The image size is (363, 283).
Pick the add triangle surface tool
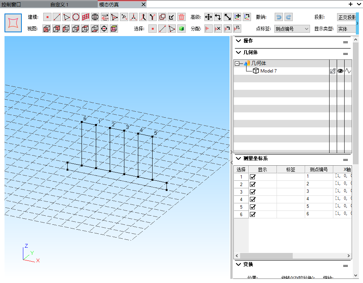(67, 17)
